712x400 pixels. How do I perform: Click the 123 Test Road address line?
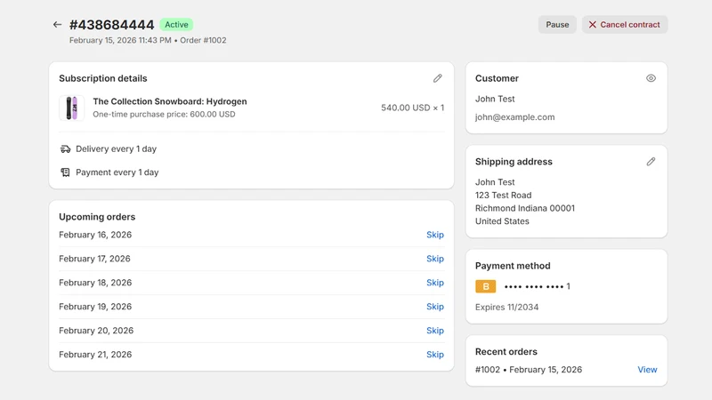(x=503, y=196)
